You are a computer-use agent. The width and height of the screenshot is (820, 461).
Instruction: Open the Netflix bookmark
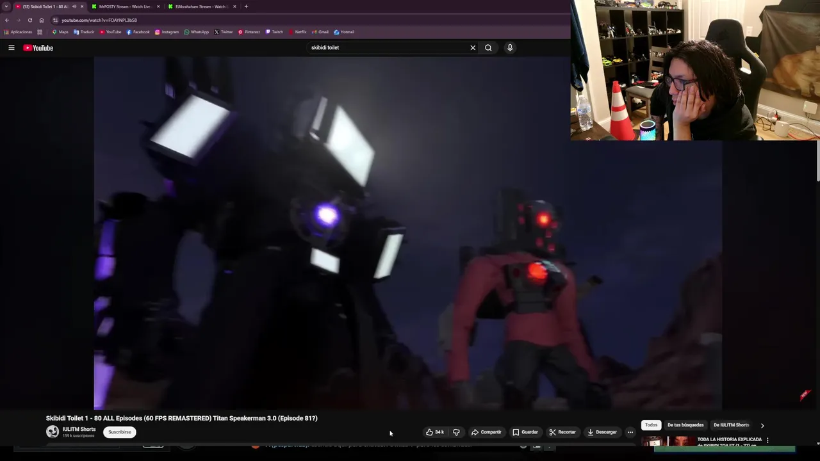[x=297, y=32]
